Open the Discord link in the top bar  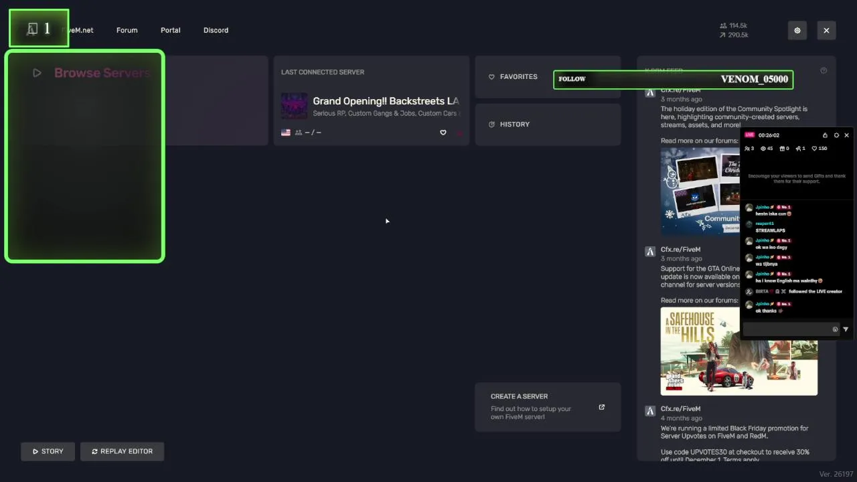(216, 30)
